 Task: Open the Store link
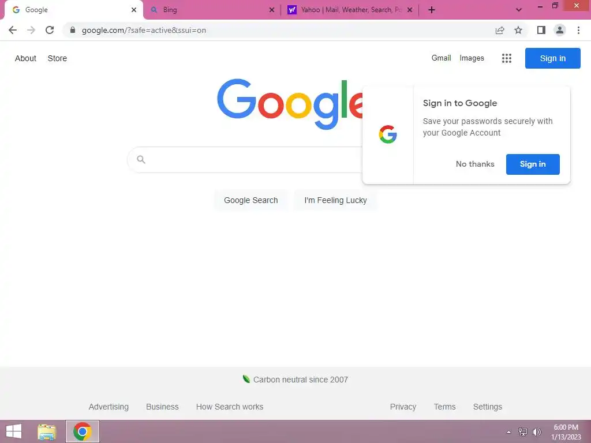[57, 58]
